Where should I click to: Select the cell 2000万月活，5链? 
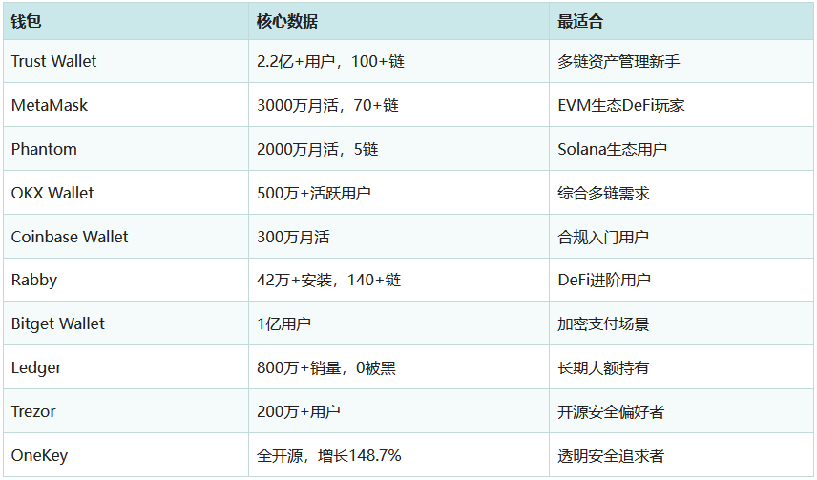pyautogui.click(x=399, y=149)
